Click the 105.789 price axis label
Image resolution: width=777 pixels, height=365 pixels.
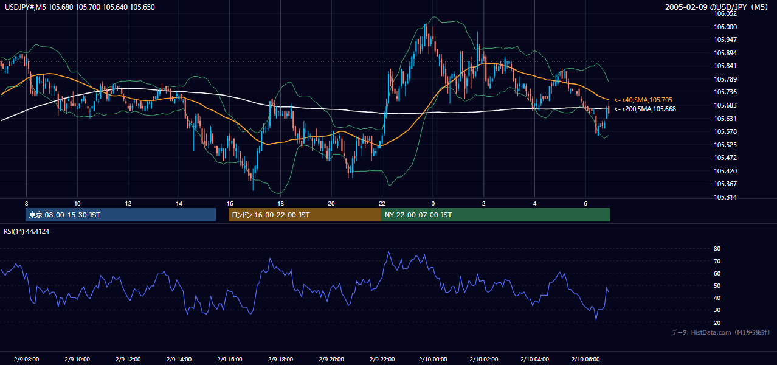click(x=725, y=79)
